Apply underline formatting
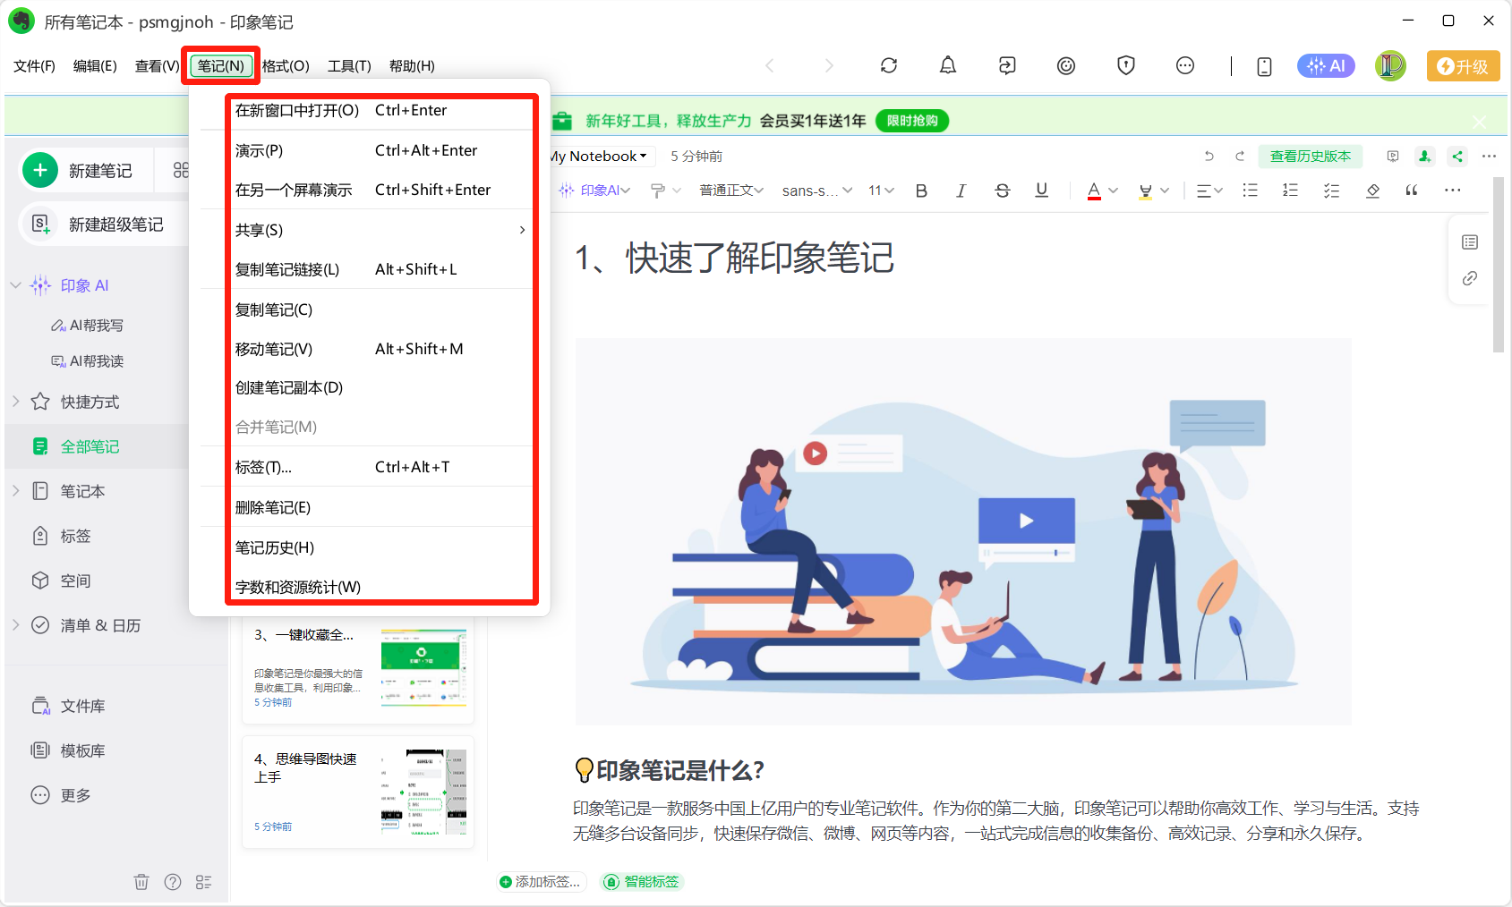This screenshot has width=1512, height=907. (1041, 190)
